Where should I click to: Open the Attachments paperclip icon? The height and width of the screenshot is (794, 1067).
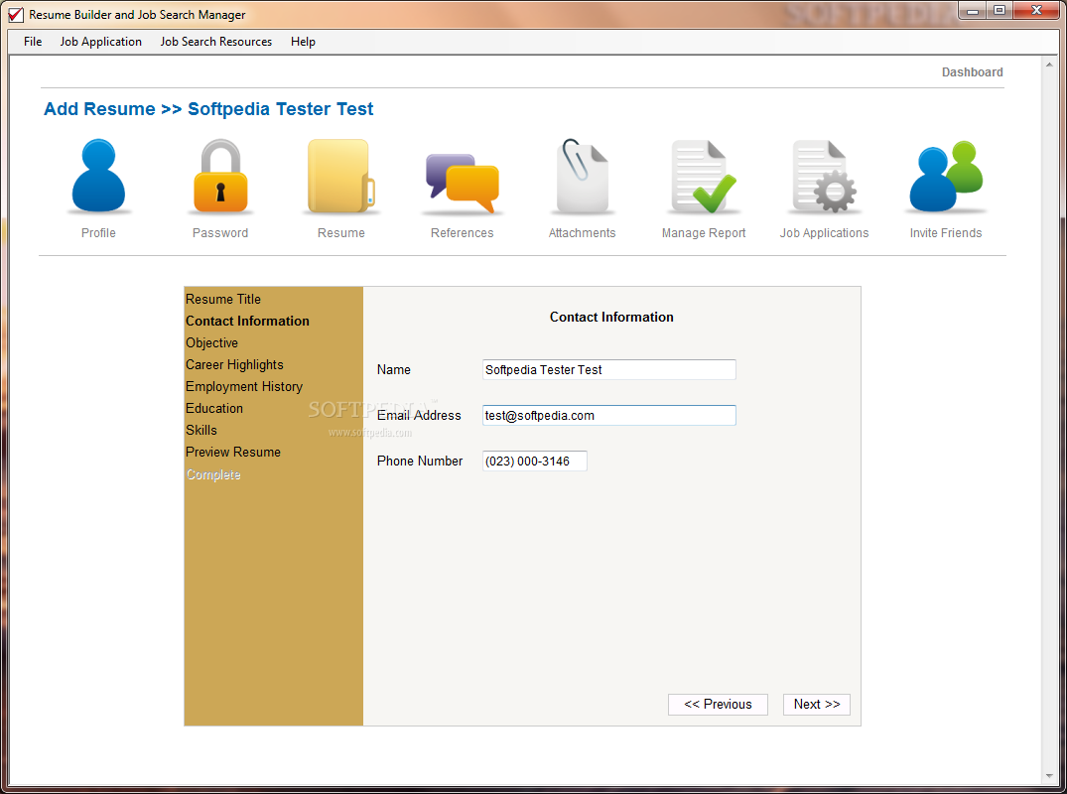pyautogui.click(x=582, y=177)
